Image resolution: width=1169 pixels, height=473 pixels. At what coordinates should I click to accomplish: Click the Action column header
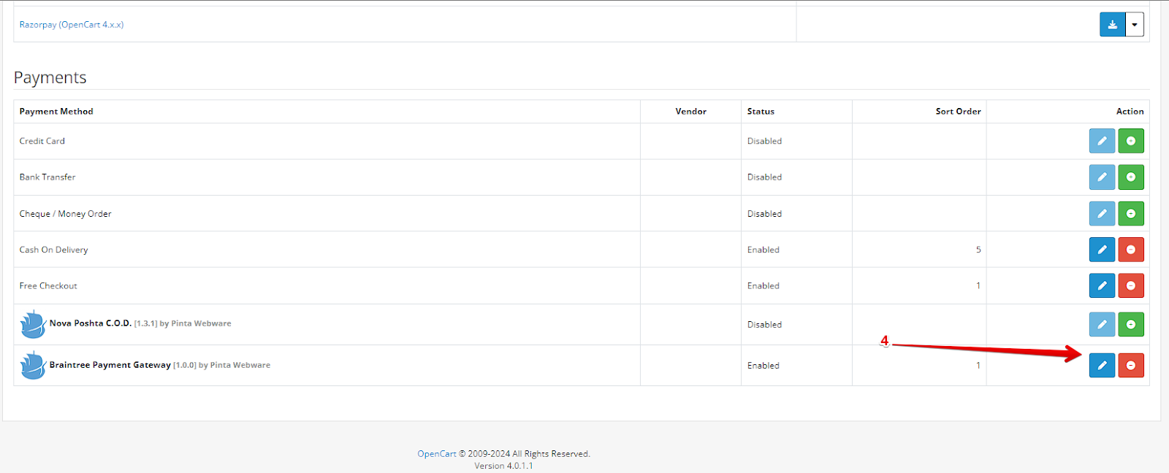[x=1130, y=112]
